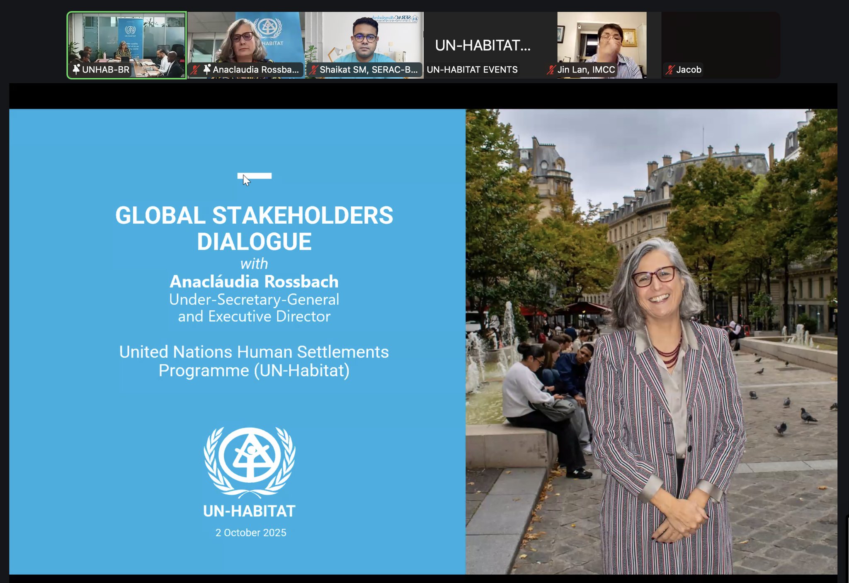Click the white bar above slide title
This screenshot has height=583, width=849.
[261, 176]
